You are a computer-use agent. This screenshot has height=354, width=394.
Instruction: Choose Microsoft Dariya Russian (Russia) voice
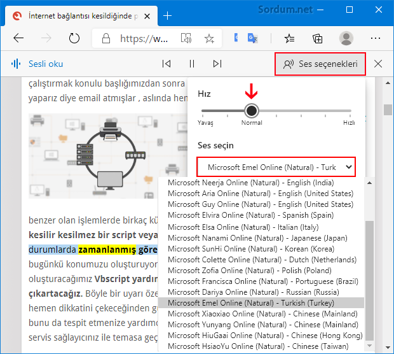(261, 292)
